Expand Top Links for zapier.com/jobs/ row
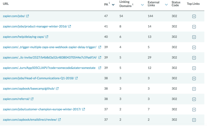 tap(194, 16)
